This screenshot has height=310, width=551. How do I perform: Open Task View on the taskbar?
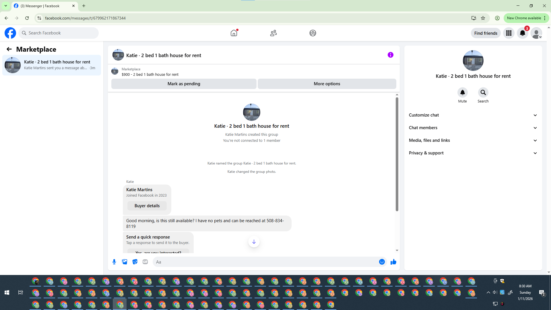[21, 292]
